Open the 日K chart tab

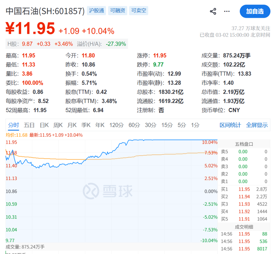[44, 125]
